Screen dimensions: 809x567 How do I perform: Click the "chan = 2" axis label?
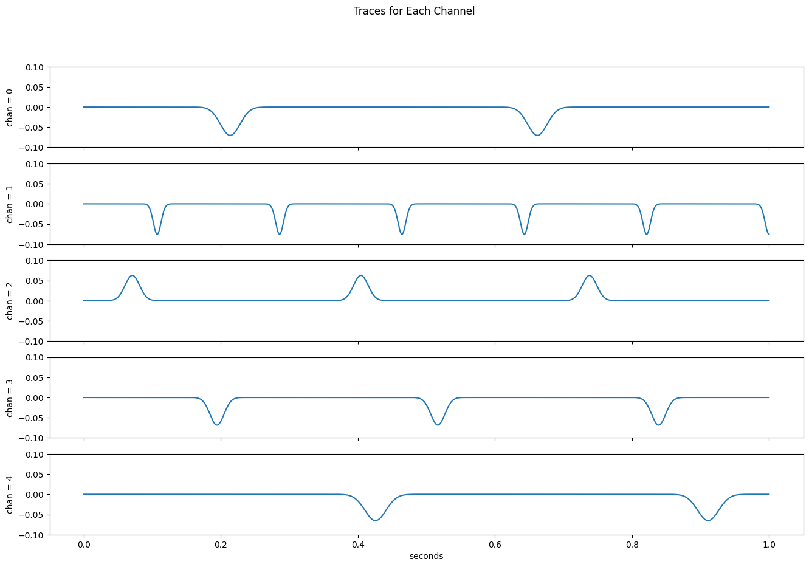click(x=9, y=301)
